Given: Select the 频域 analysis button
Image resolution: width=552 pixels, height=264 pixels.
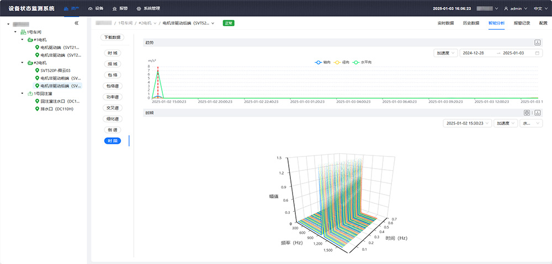Looking at the screenshot, I should click(113, 64).
